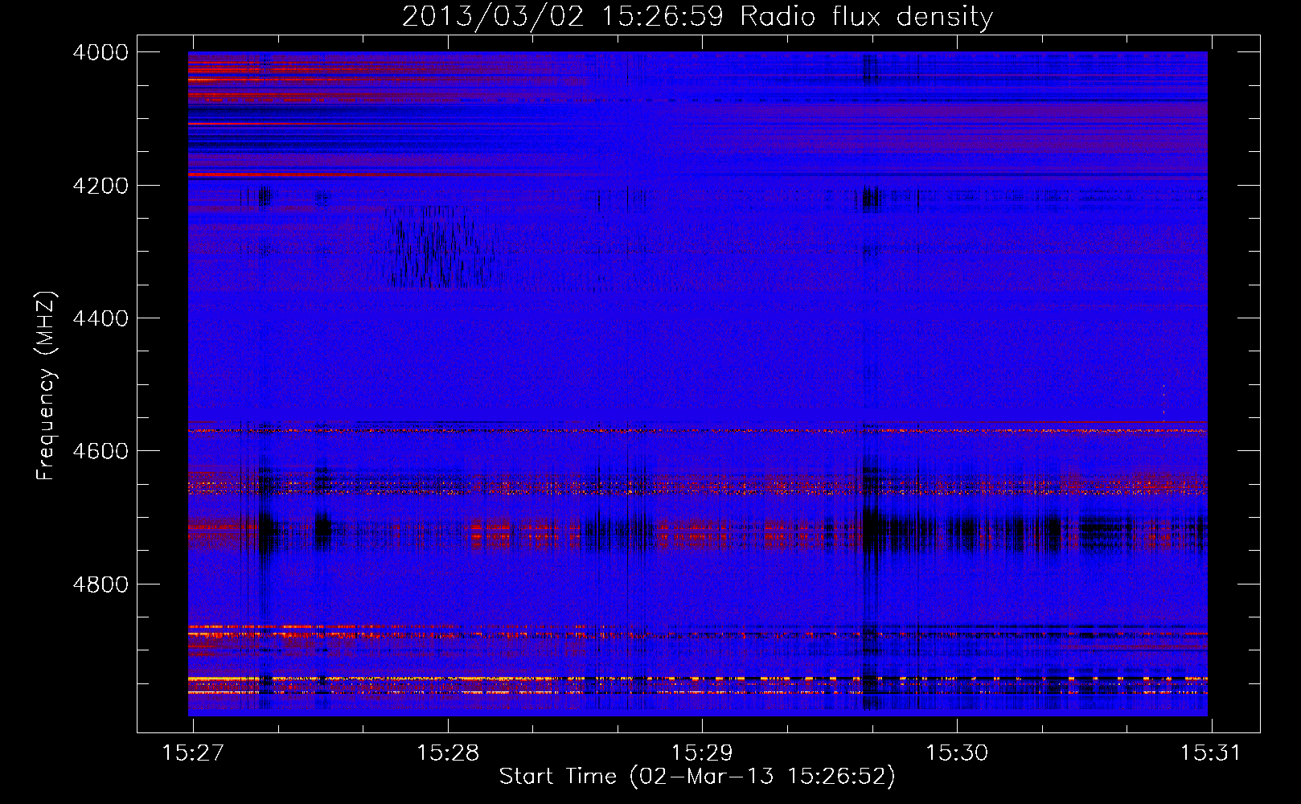This screenshot has width=1301, height=804.
Task: Click the 15:29 time tick label
Action: [x=702, y=753]
